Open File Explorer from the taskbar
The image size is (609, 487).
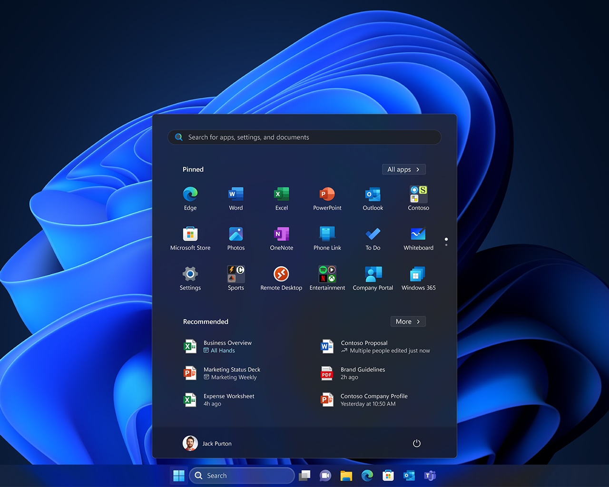pos(346,476)
